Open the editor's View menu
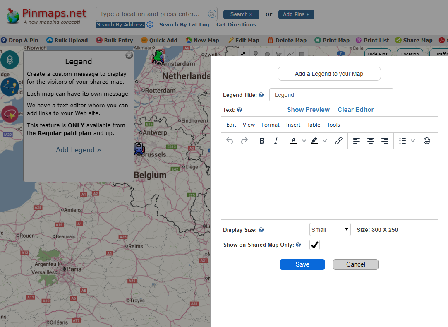Image resolution: width=448 pixels, height=327 pixels. click(249, 125)
